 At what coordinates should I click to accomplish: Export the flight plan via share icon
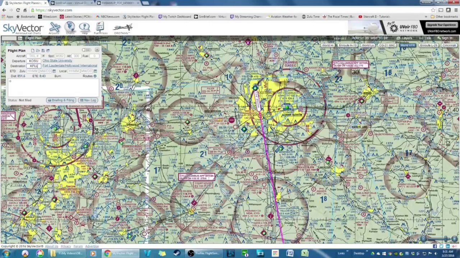(x=47, y=51)
